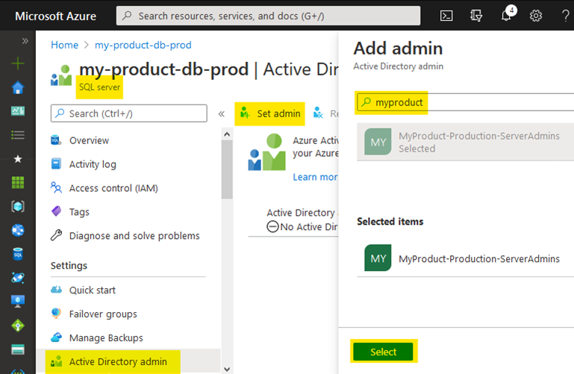Open portal settings gear
Image resolution: width=574 pixels, height=374 pixels.
tap(536, 15)
